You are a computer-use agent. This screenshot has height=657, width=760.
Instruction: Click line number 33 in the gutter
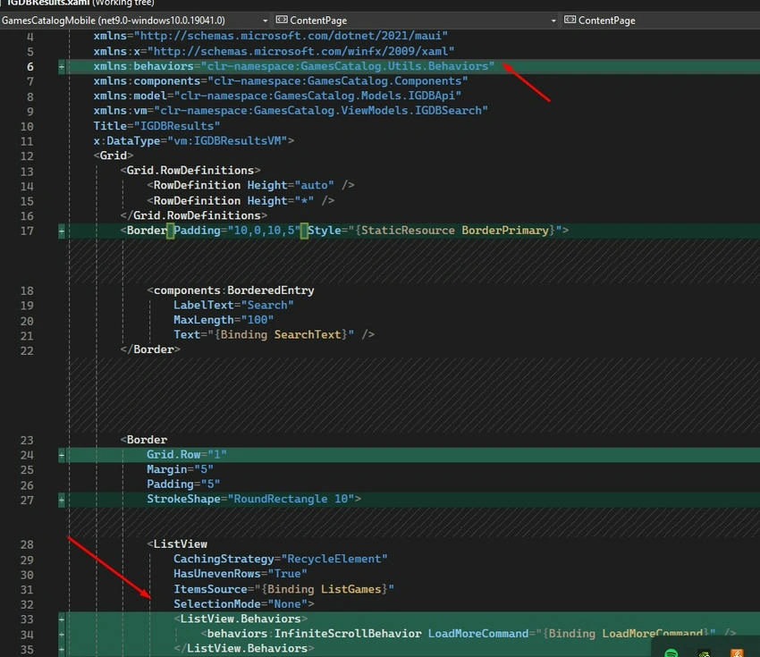27,619
